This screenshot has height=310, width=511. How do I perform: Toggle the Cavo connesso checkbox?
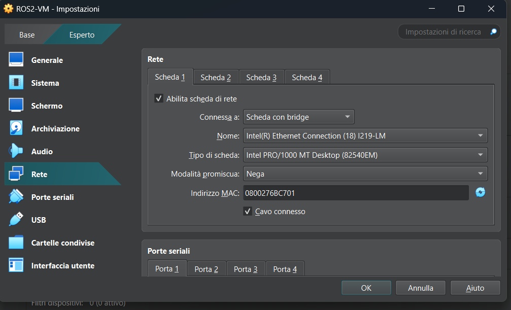click(248, 211)
